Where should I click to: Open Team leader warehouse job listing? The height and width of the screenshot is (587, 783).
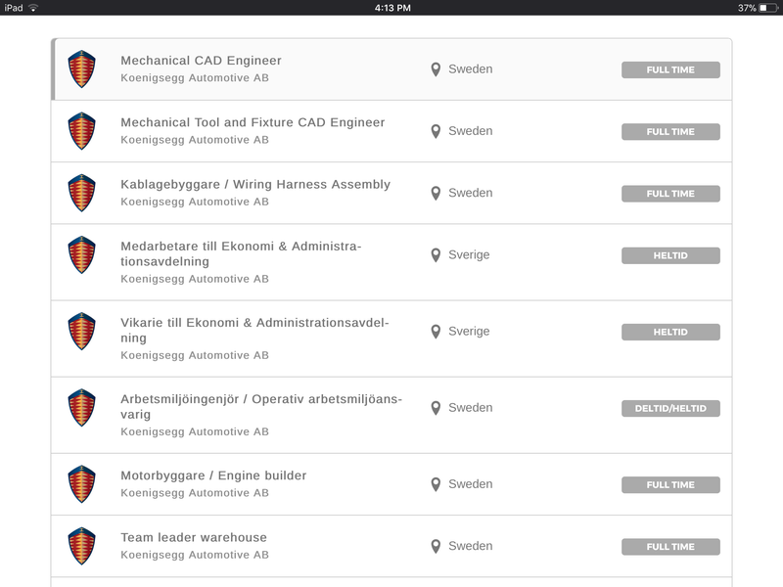pyautogui.click(x=391, y=546)
